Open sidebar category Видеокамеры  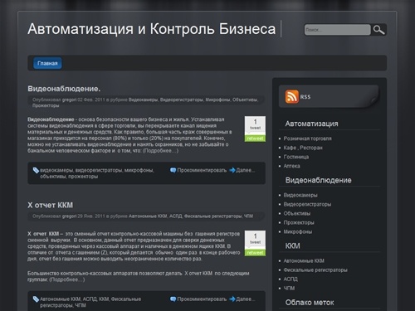pos(300,195)
